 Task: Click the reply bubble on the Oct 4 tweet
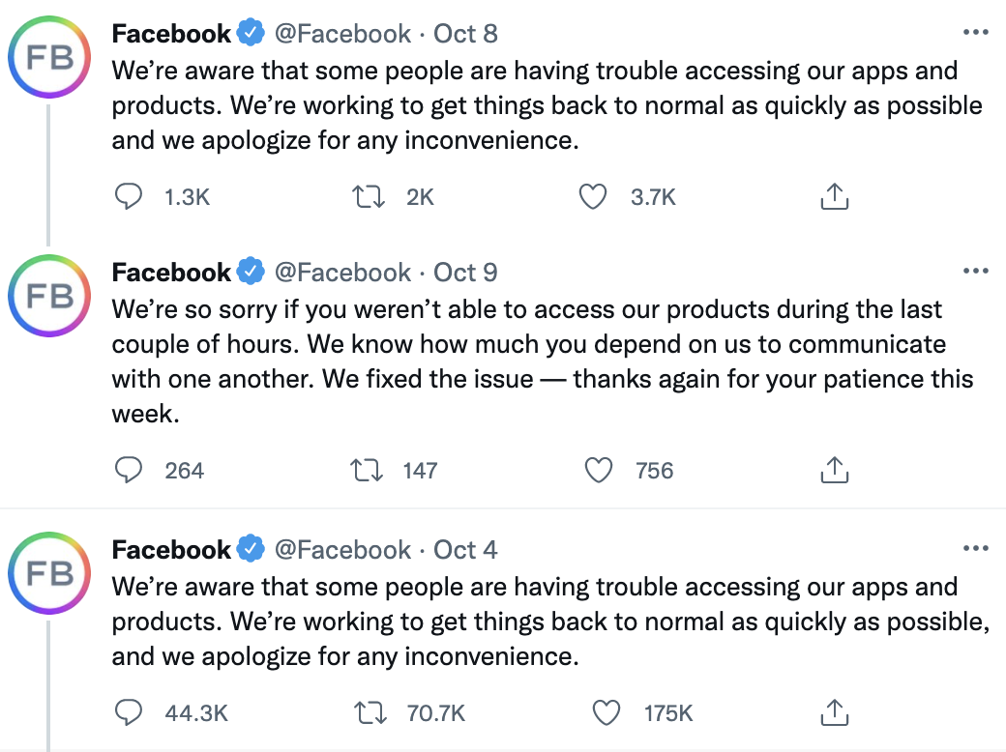[x=129, y=712]
